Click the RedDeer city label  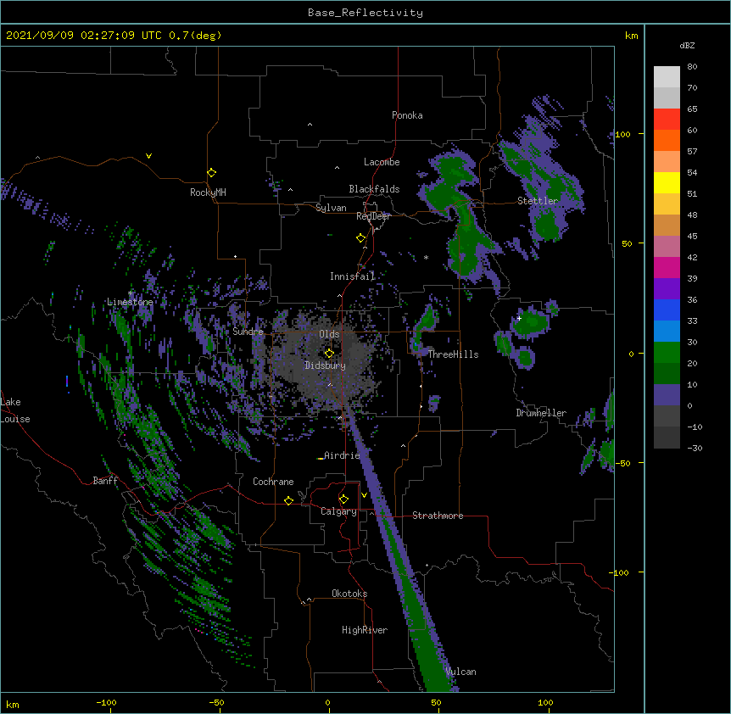click(x=373, y=216)
